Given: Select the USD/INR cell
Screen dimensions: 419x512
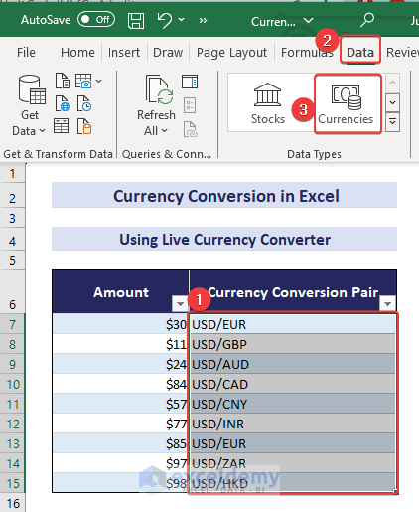Looking at the screenshot, I should (x=293, y=424).
